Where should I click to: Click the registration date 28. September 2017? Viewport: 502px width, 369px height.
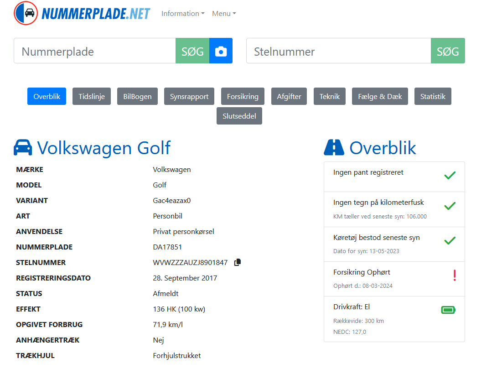coord(185,278)
